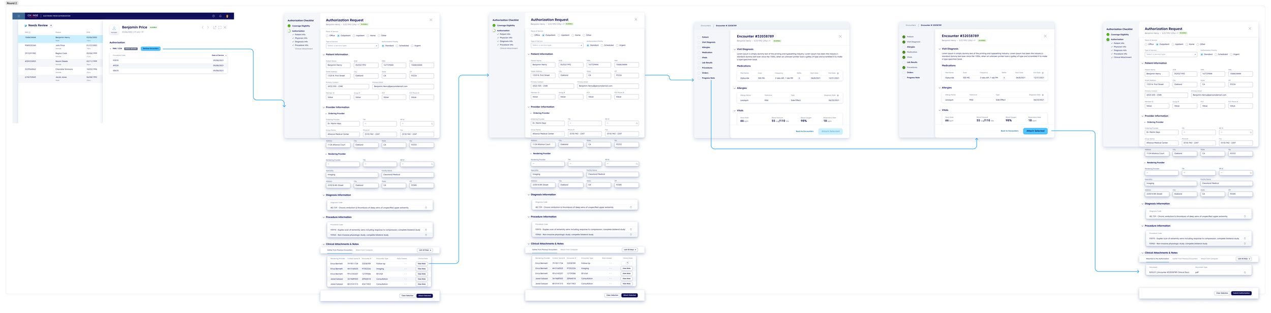Image resolution: width=1271 pixels, height=313 pixels.
Task: Go to previous record arrow by Benjamin Price
Action: click(x=203, y=27)
